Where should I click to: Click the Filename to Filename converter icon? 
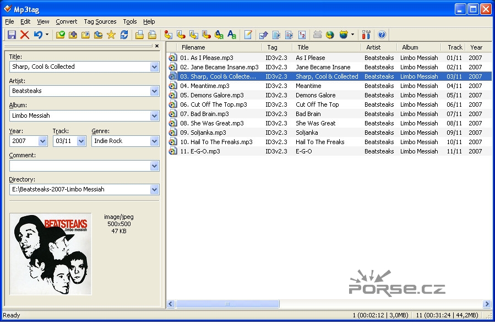[193, 35]
